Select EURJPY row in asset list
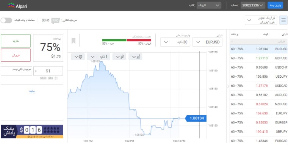288x147 pixels. (x=259, y=113)
